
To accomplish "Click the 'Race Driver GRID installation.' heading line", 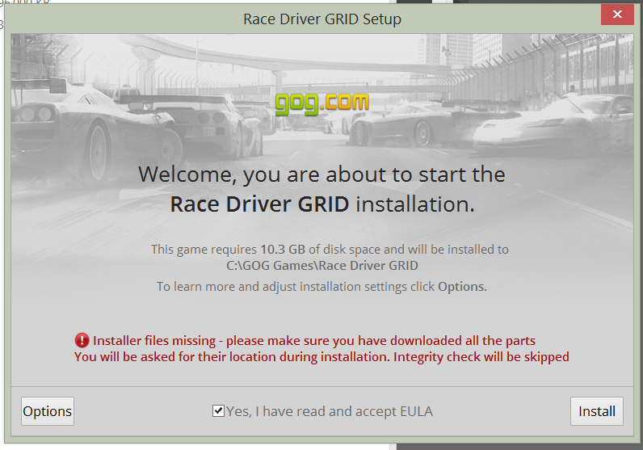I will tap(322, 204).
